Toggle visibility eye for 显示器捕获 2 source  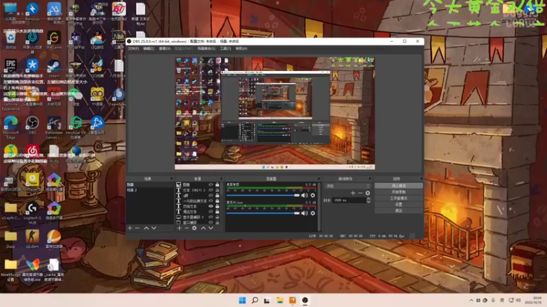tap(211, 217)
